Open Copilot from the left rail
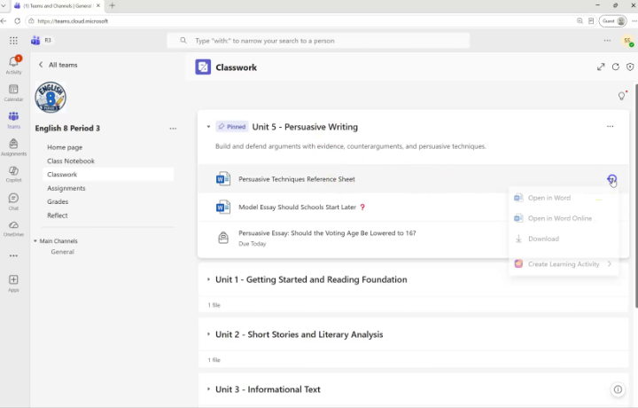638x408 pixels. tap(13, 174)
